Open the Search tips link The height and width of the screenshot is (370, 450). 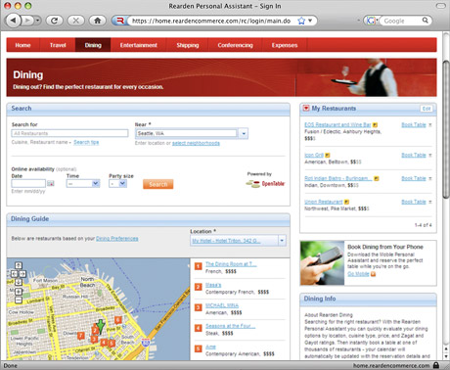point(86,142)
